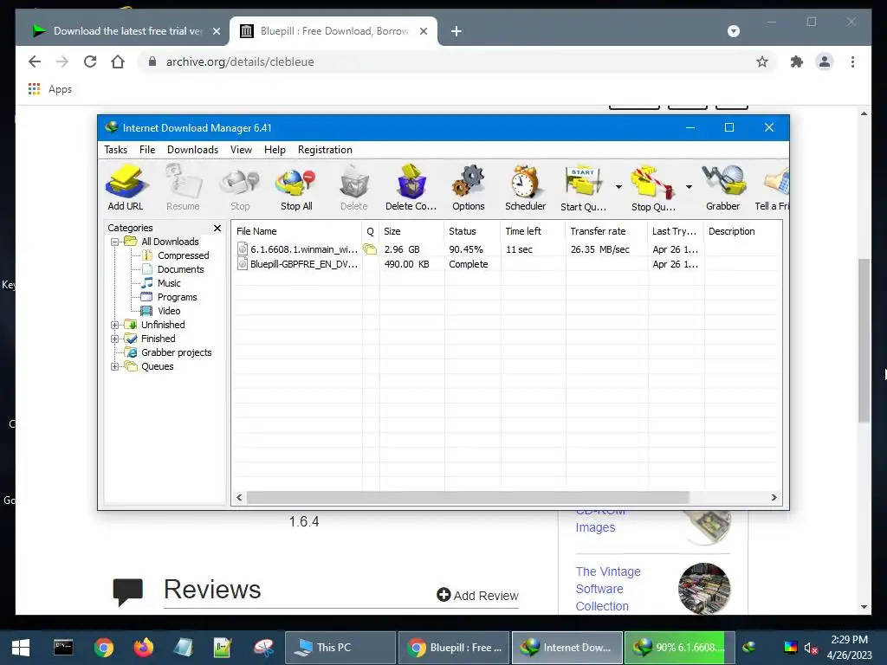Click the Chrome home button
The height and width of the screenshot is (665, 887).
118,61
